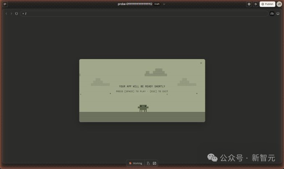Reload the app preview

17,13
